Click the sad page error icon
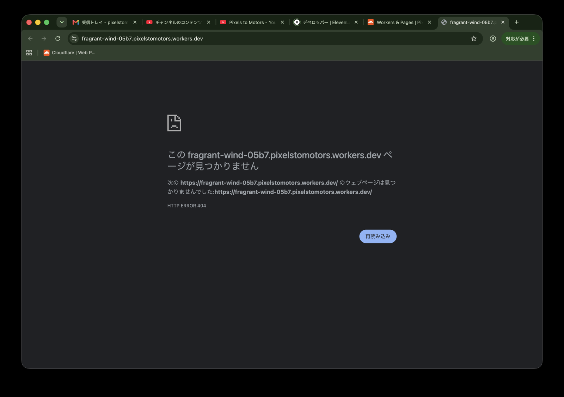 point(174,123)
